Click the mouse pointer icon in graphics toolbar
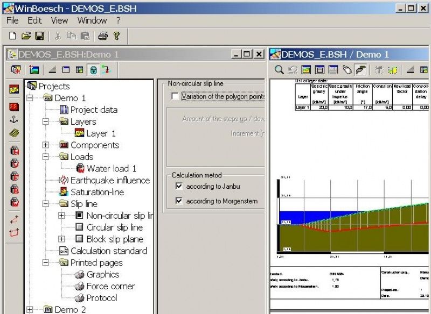 click(347, 70)
